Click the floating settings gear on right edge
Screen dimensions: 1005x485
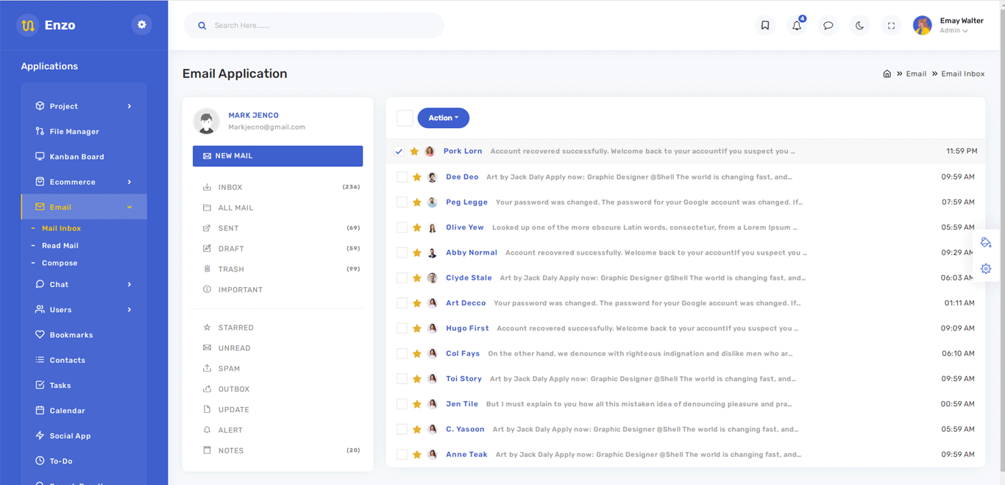(x=986, y=269)
